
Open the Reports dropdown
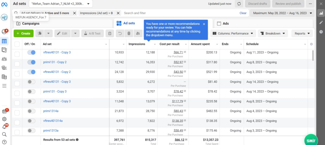302,33
